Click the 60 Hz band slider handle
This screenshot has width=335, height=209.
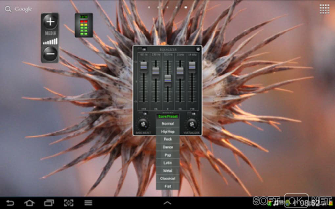coord(144,65)
